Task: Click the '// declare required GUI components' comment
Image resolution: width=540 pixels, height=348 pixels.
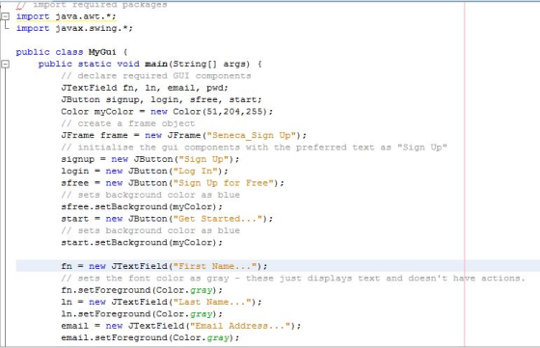Action: (x=156, y=76)
